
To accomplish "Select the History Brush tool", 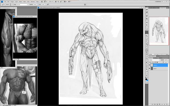I will tap(147, 55).
